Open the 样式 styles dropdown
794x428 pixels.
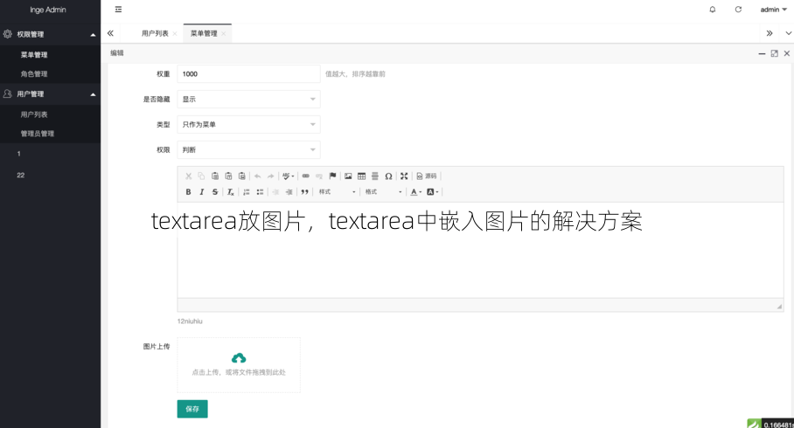click(x=337, y=192)
